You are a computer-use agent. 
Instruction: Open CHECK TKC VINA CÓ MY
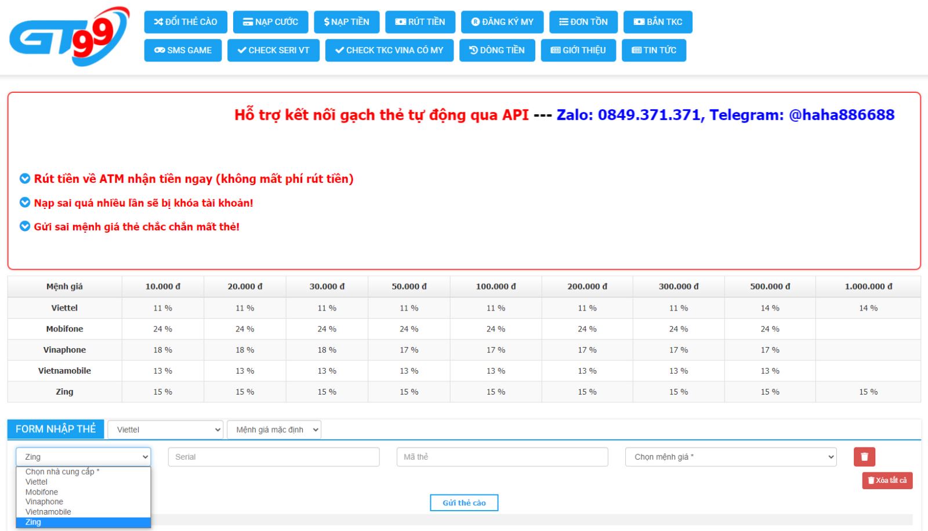(389, 50)
